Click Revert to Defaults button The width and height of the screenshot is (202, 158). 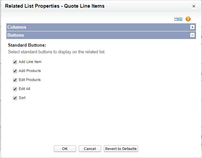[121, 149]
